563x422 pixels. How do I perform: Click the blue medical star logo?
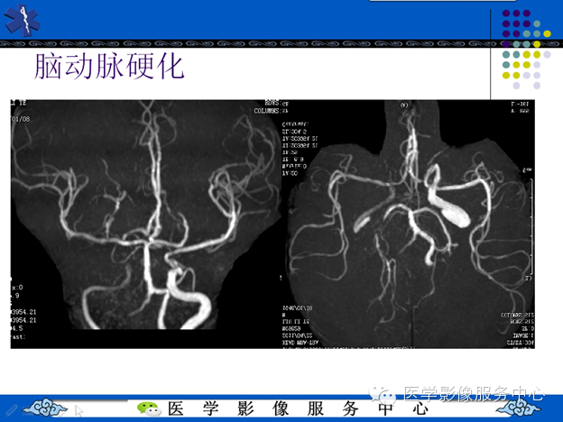coord(23,20)
